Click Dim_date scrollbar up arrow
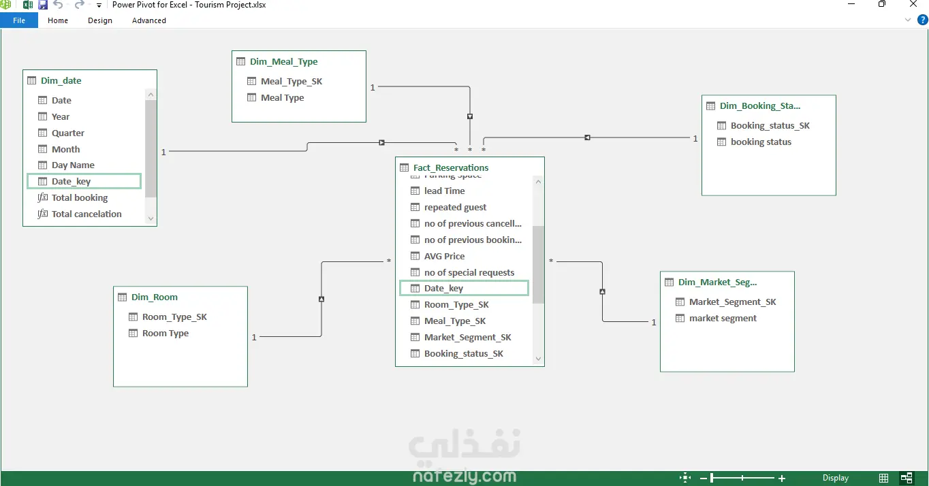Image resolution: width=929 pixels, height=486 pixels. point(151,95)
